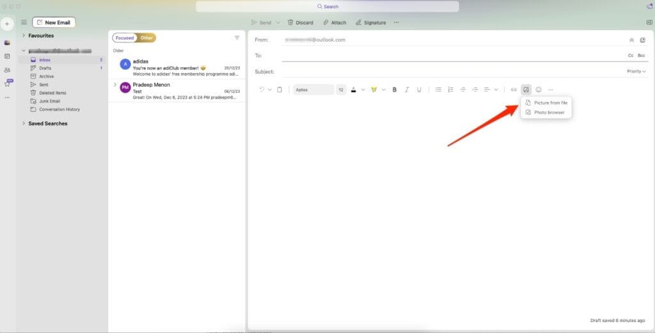Add a Bcc field
655x333 pixels.
pos(641,56)
